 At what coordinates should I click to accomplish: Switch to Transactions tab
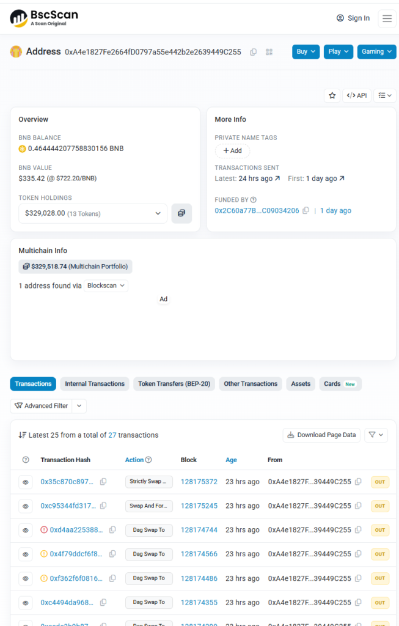coord(33,384)
